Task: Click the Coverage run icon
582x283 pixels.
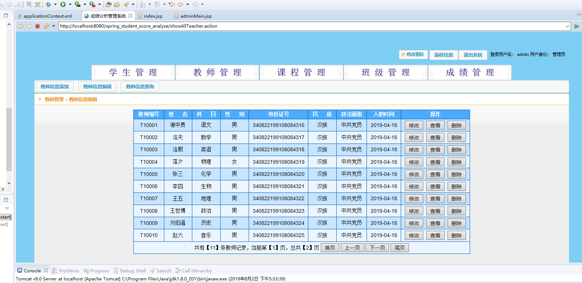Action: coord(77,4)
